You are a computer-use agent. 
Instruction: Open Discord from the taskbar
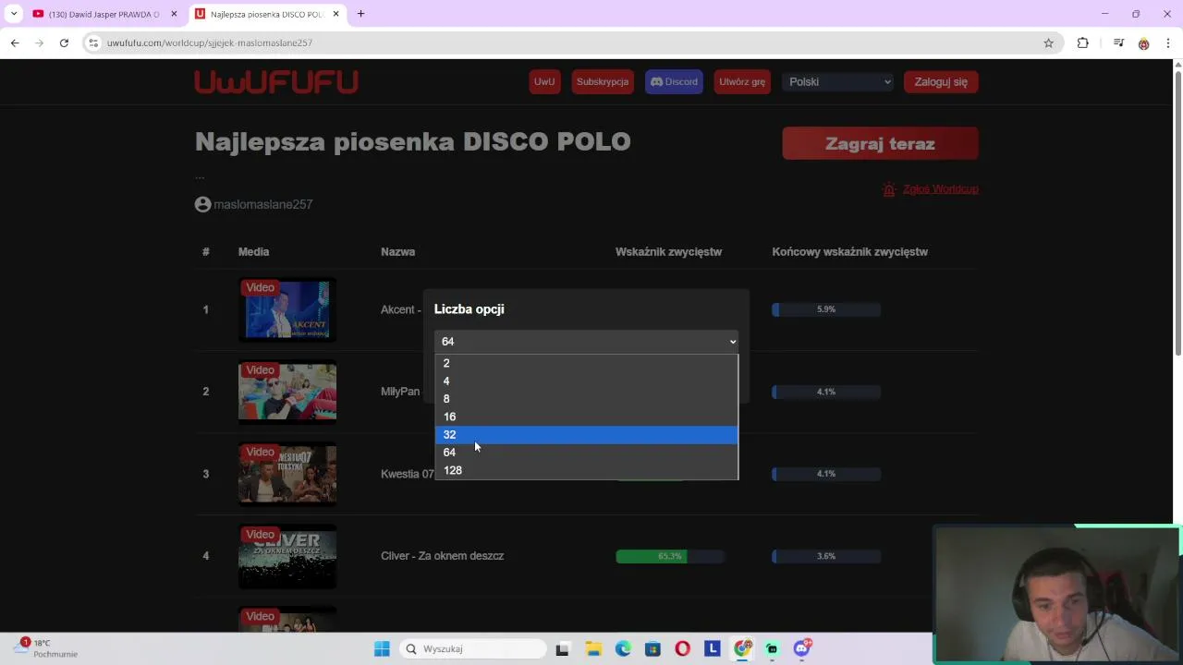click(x=802, y=649)
